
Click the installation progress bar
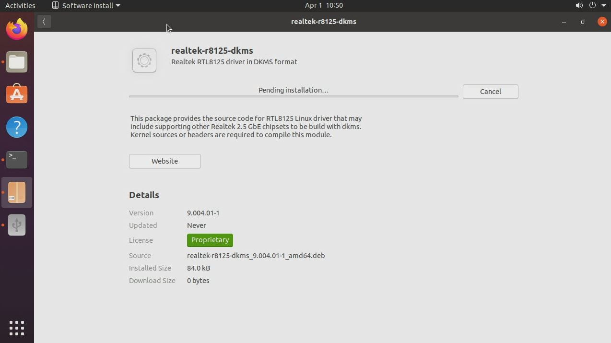[x=294, y=96]
